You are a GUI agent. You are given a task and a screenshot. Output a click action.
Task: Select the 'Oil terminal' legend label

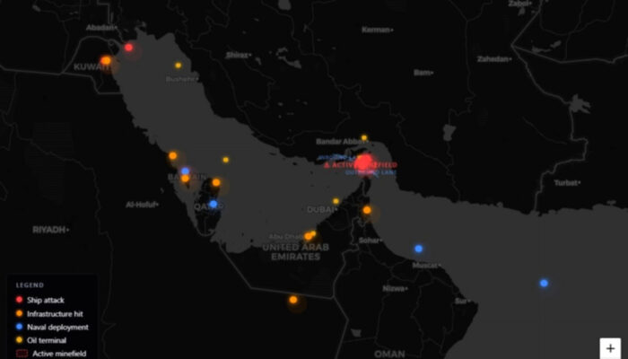(x=47, y=340)
